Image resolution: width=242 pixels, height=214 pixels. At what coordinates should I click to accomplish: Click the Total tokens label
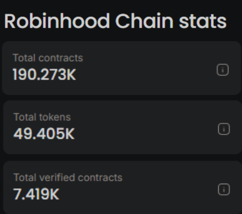tap(42, 117)
